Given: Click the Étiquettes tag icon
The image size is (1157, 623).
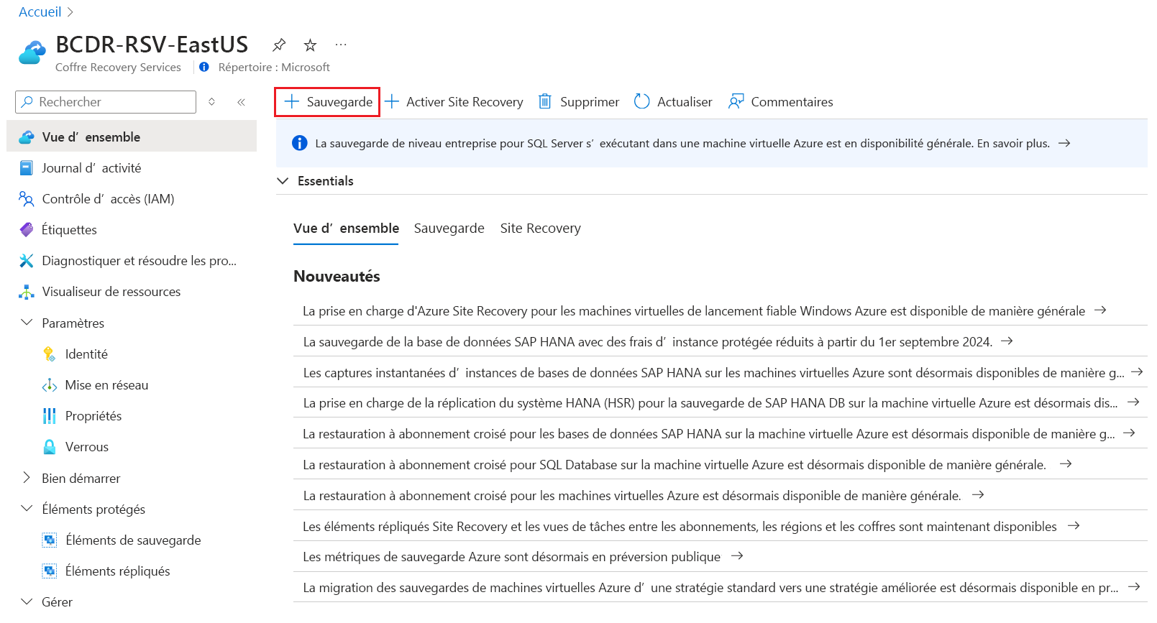Looking at the screenshot, I should point(27,230).
